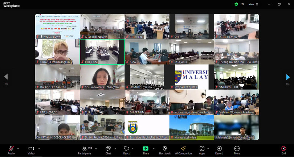
Task: Open the Chat panel
Action: coord(108,149)
